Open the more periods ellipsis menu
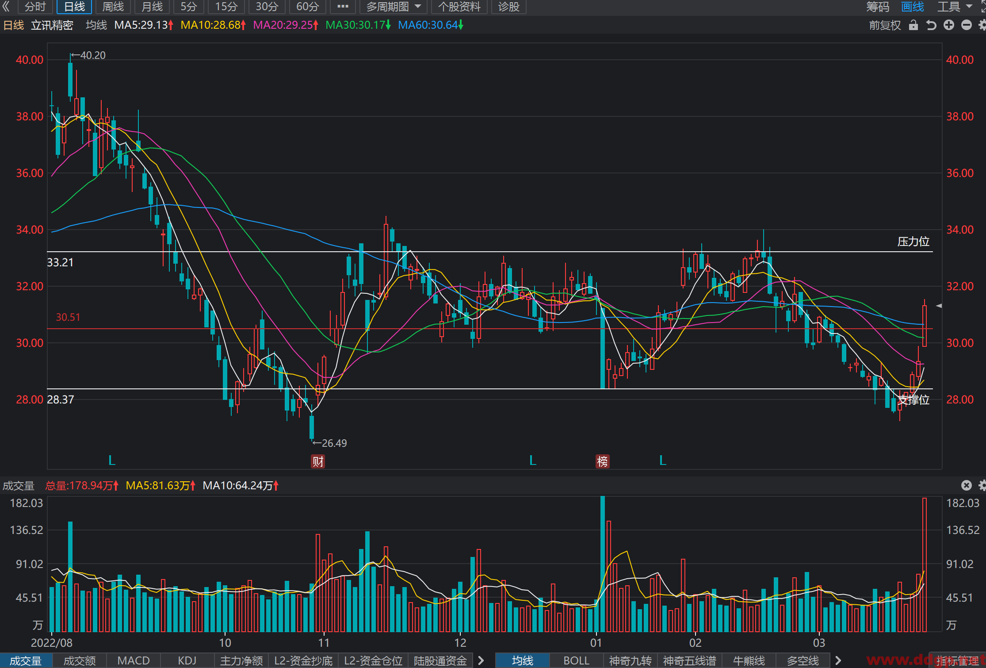986x668 pixels. [x=343, y=7]
